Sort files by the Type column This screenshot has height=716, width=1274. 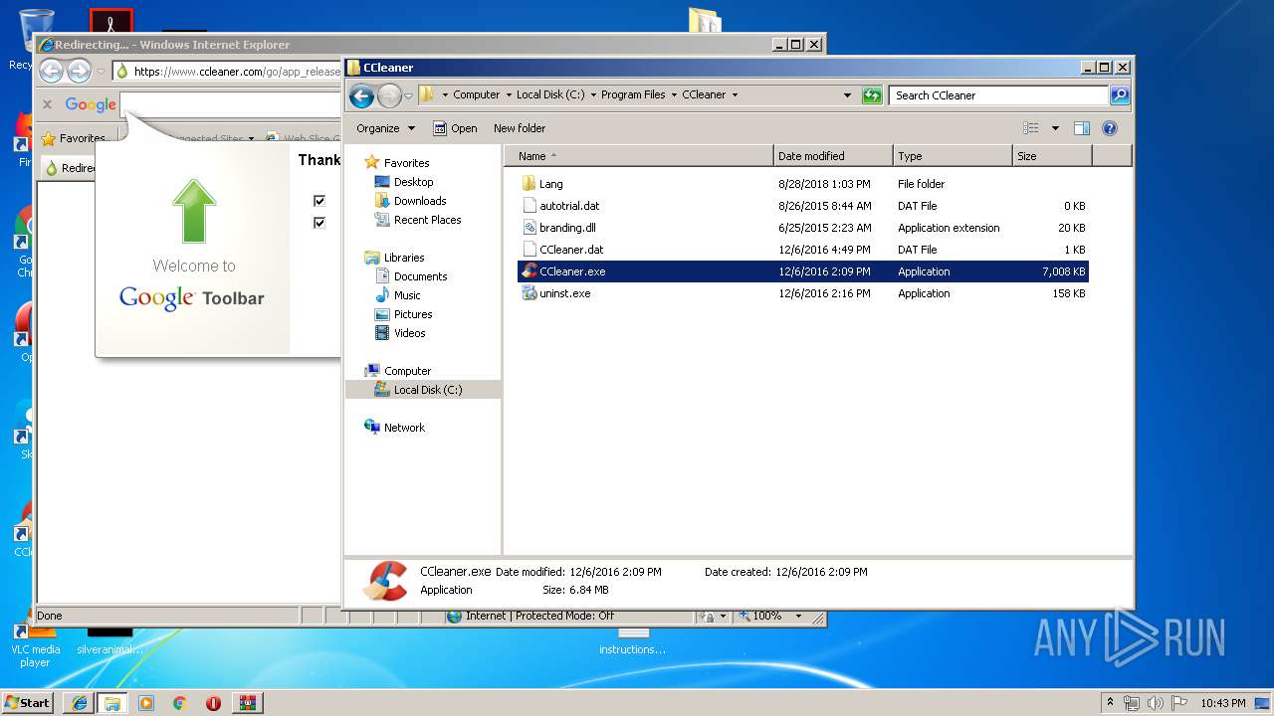click(x=953, y=156)
